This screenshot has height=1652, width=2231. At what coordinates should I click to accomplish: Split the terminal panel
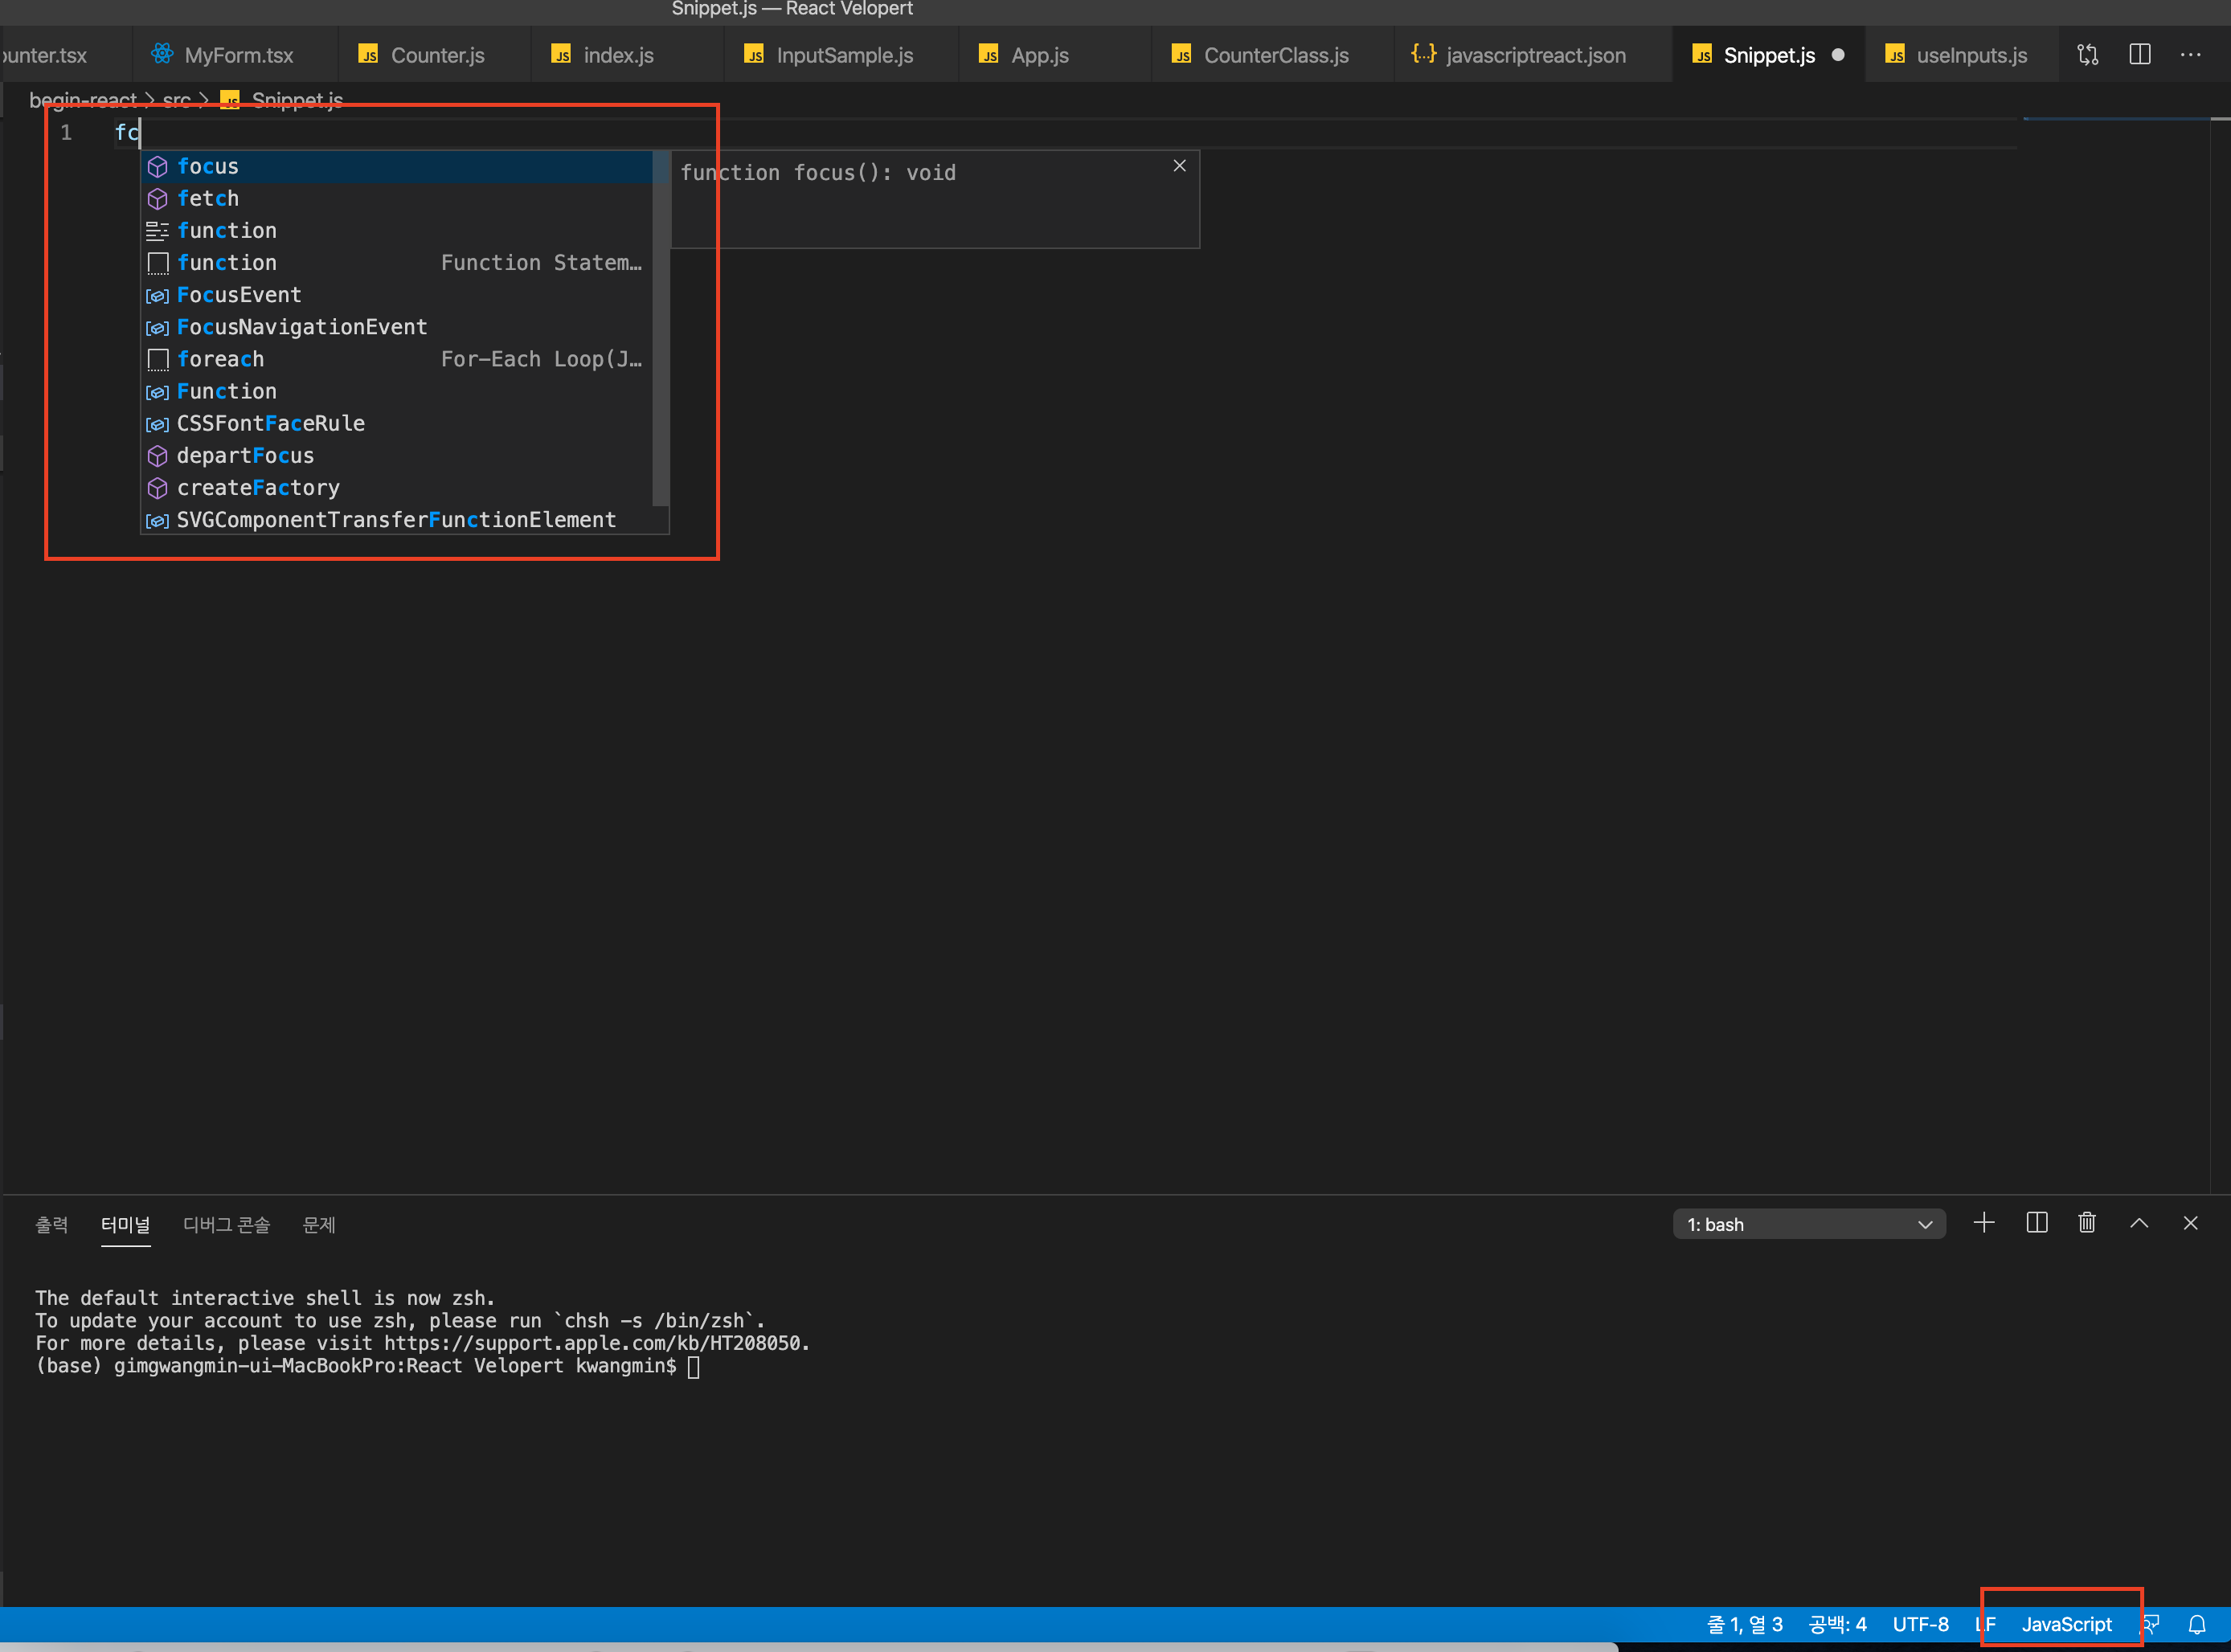tap(2036, 1223)
